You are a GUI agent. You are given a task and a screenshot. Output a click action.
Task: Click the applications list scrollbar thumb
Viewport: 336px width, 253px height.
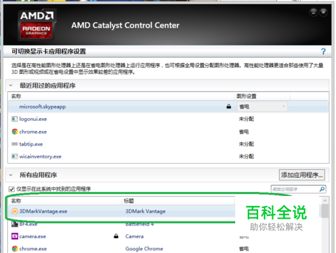(325, 211)
